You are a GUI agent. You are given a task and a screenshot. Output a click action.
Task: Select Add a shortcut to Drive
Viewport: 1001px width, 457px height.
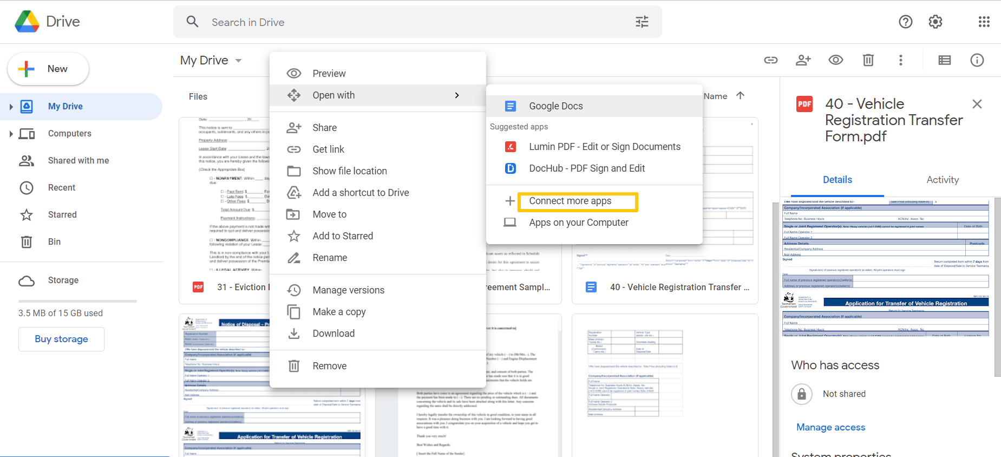378,193
